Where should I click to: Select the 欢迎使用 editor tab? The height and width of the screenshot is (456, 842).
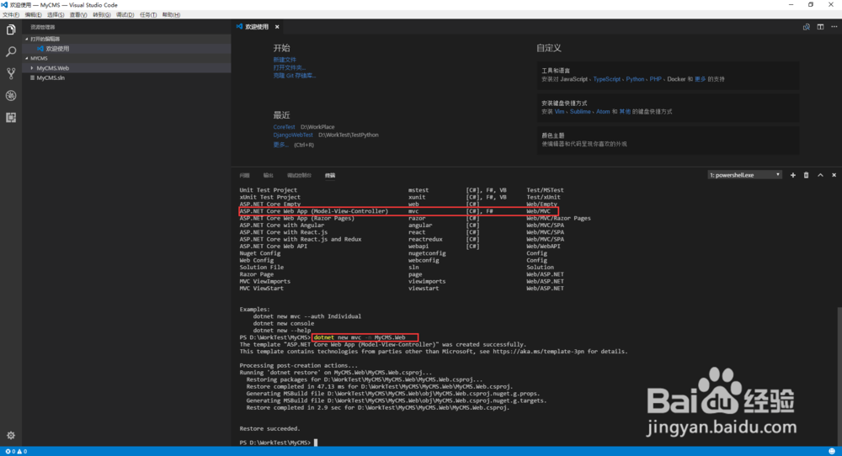tap(256, 27)
